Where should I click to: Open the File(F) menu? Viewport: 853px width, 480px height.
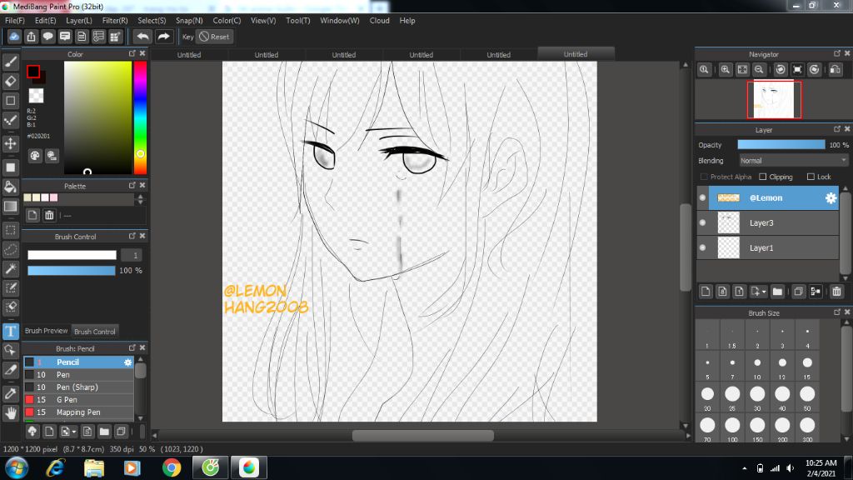click(x=15, y=21)
